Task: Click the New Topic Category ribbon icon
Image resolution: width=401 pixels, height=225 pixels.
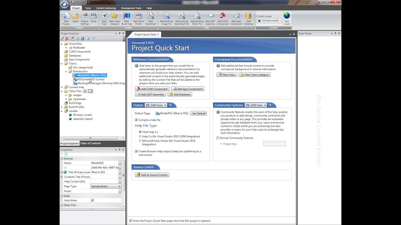Action: [x=115, y=19]
